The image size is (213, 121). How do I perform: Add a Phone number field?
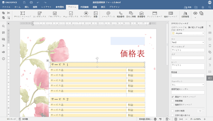point(120,14)
